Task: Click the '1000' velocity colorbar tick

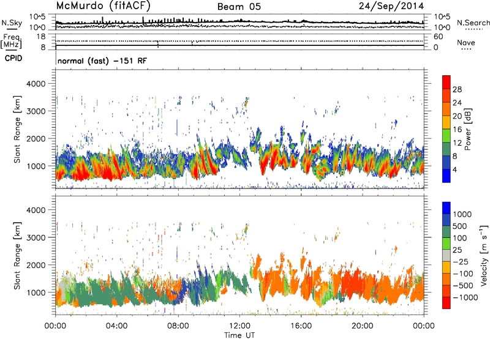Action: coord(462,214)
